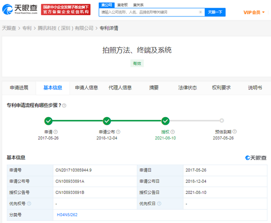Screen dimensions: 271x223
Task: Clear the search box with the X icon
Action: click(x=200, y=12)
